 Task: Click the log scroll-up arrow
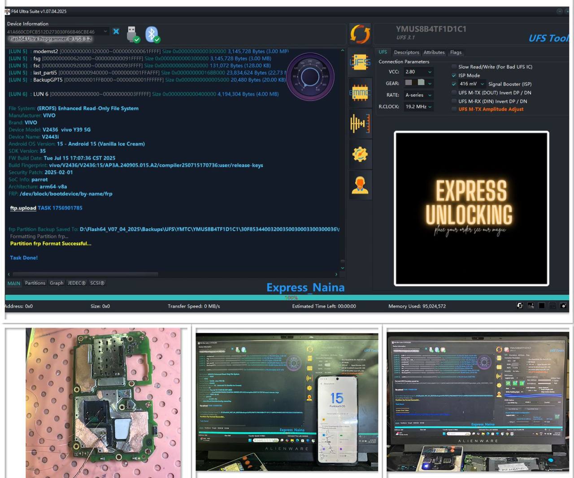(343, 51)
